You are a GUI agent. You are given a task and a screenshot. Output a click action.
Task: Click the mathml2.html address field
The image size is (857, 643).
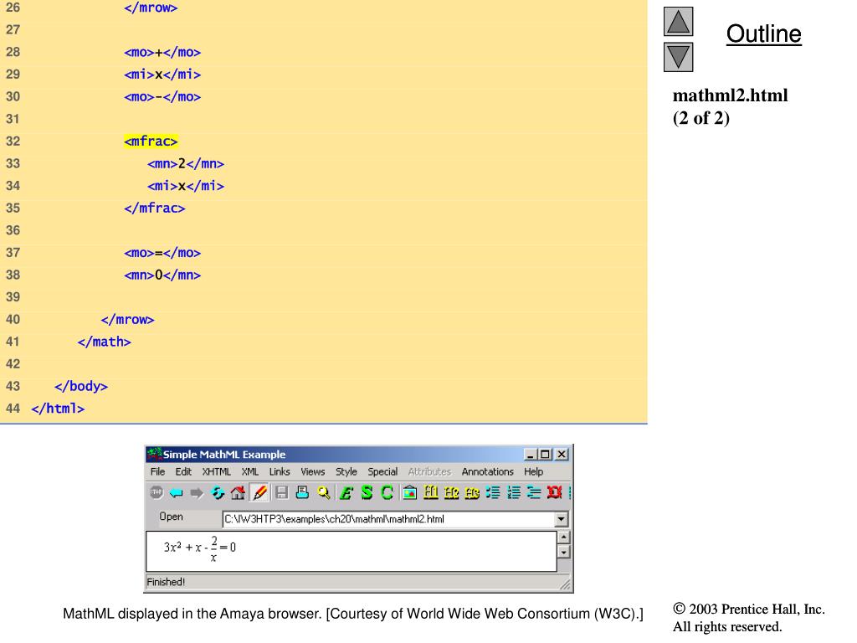[388, 519]
